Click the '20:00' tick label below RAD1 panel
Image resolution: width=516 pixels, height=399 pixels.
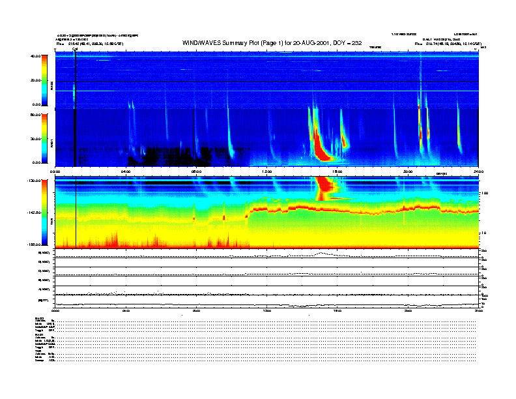[x=408, y=171]
